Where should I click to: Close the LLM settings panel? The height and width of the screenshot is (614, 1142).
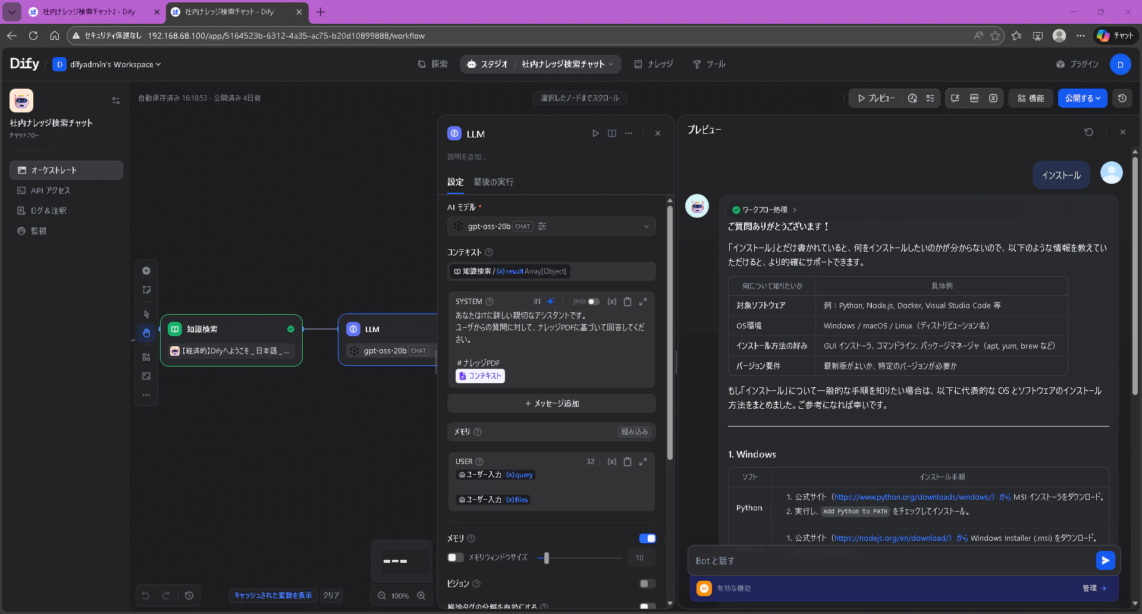(x=658, y=133)
